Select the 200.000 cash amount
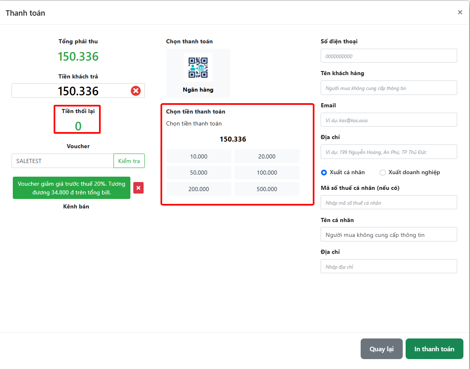The image size is (470, 369). 199,189
